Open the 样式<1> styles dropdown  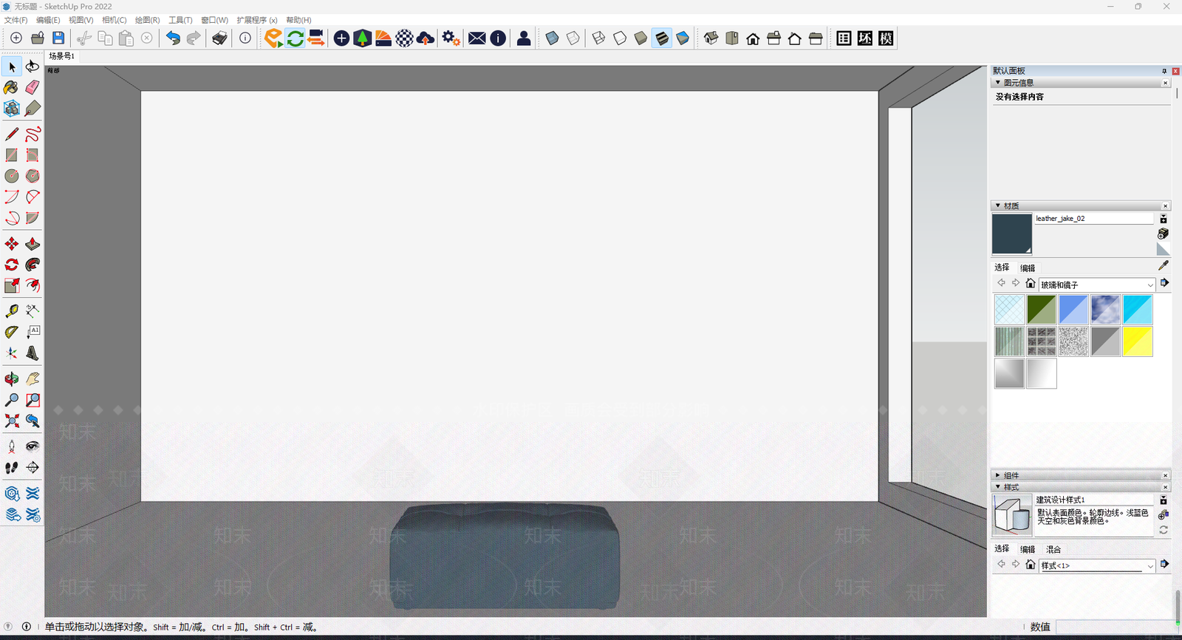coord(1149,566)
